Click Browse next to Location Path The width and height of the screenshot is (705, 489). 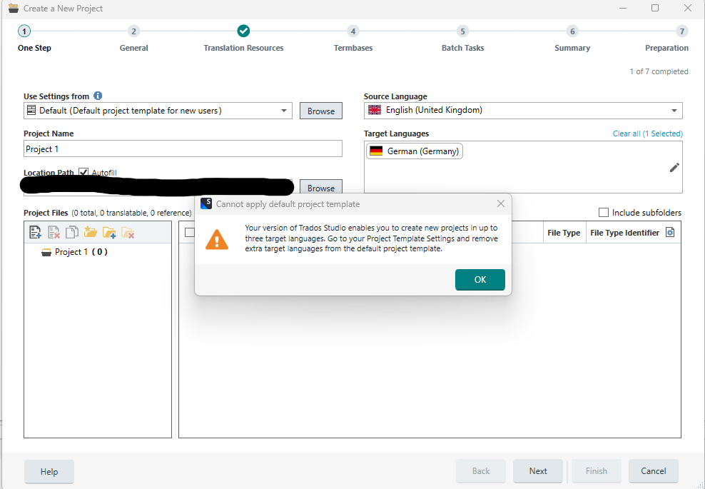coord(321,188)
